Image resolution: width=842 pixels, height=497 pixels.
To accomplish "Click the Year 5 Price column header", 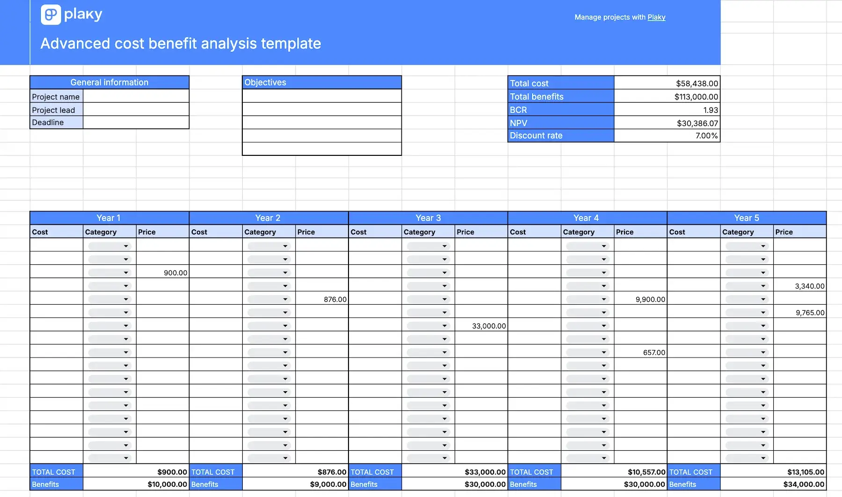I will pos(799,232).
